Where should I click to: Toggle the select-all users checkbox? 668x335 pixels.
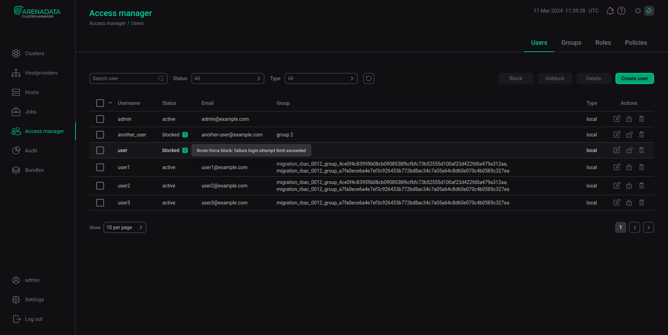100,103
